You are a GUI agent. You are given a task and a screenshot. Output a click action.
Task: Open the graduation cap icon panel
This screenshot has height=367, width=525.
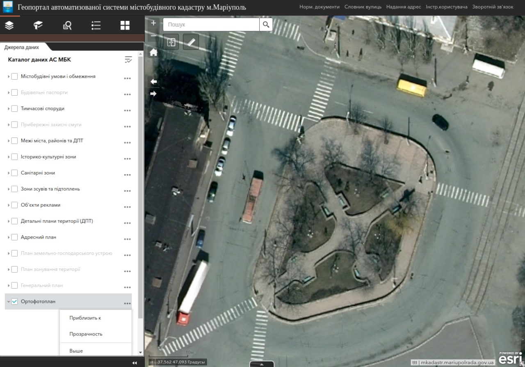point(38,25)
